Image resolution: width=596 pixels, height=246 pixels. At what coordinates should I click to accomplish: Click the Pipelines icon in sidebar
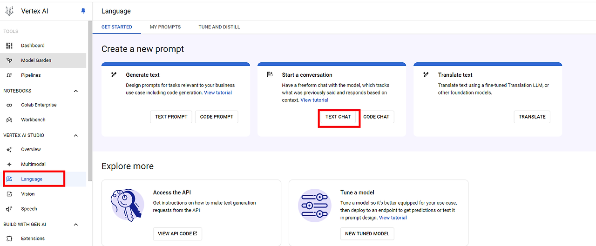(x=9, y=75)
